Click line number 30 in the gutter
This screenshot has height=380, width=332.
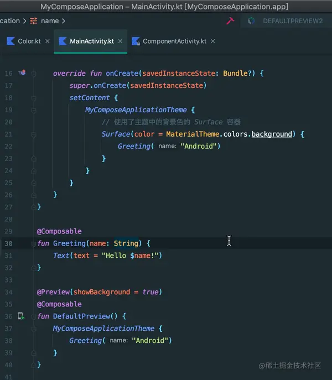pos(8,243)
